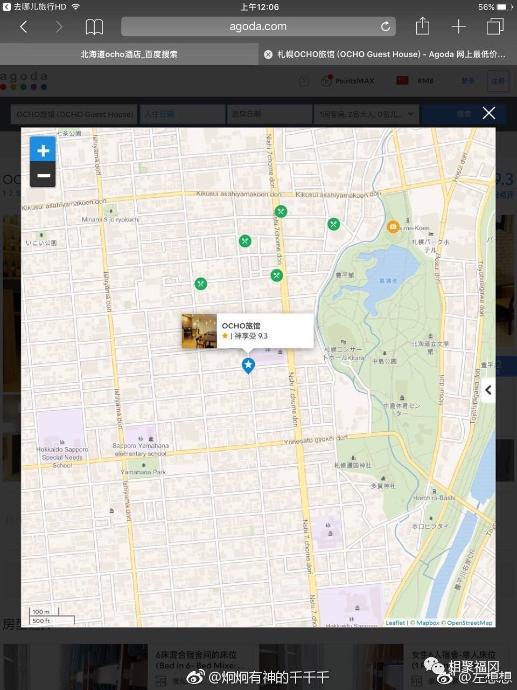Tap 中島公園 park label
The height and width of the screenshot is (690, 517).
(x=384, y=361)
